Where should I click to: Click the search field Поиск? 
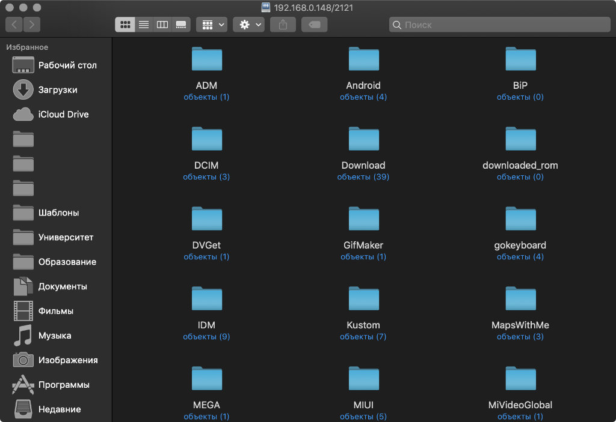point(499,25)
